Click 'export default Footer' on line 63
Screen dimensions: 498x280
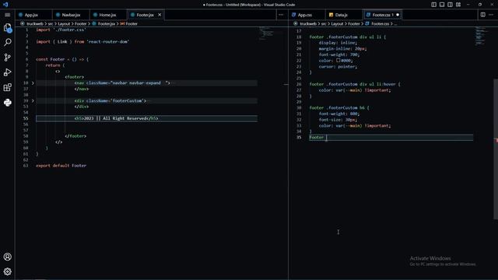[x=61, y=166]
